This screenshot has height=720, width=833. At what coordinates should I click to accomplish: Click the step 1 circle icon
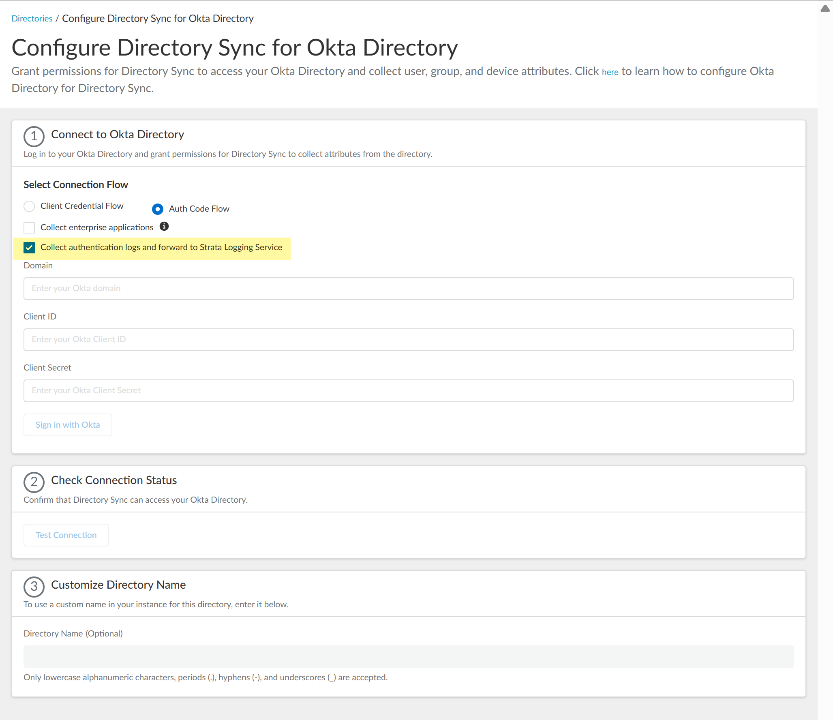(x=34, y=136)
